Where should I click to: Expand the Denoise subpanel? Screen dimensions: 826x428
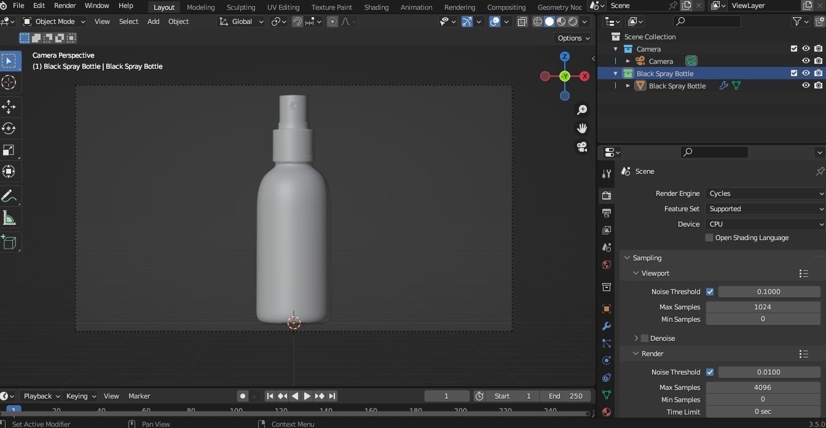tap(637, 338)
